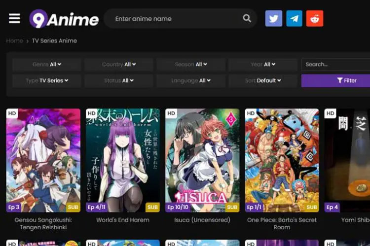This screenshot has width=370, height=246.
Task: Open One Piece Barto's Secret Room poster
Action: coord(282,160)
